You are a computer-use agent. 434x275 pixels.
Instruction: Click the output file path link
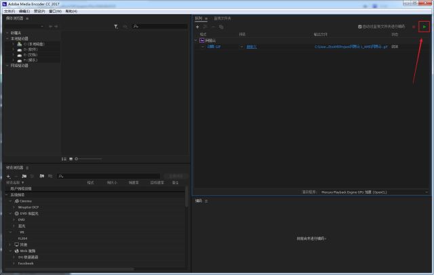coord(351,47)
